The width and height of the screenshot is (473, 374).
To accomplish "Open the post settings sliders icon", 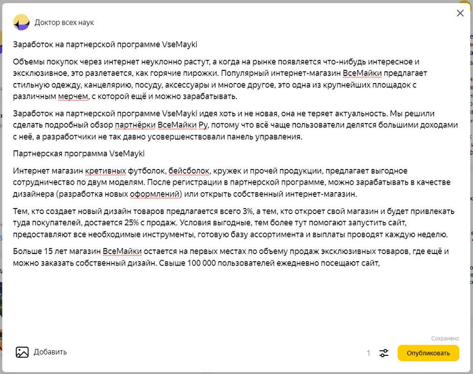I will [383, 353].
